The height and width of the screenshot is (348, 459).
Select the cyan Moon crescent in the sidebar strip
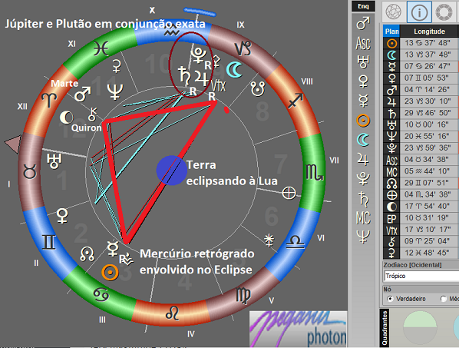363,140
